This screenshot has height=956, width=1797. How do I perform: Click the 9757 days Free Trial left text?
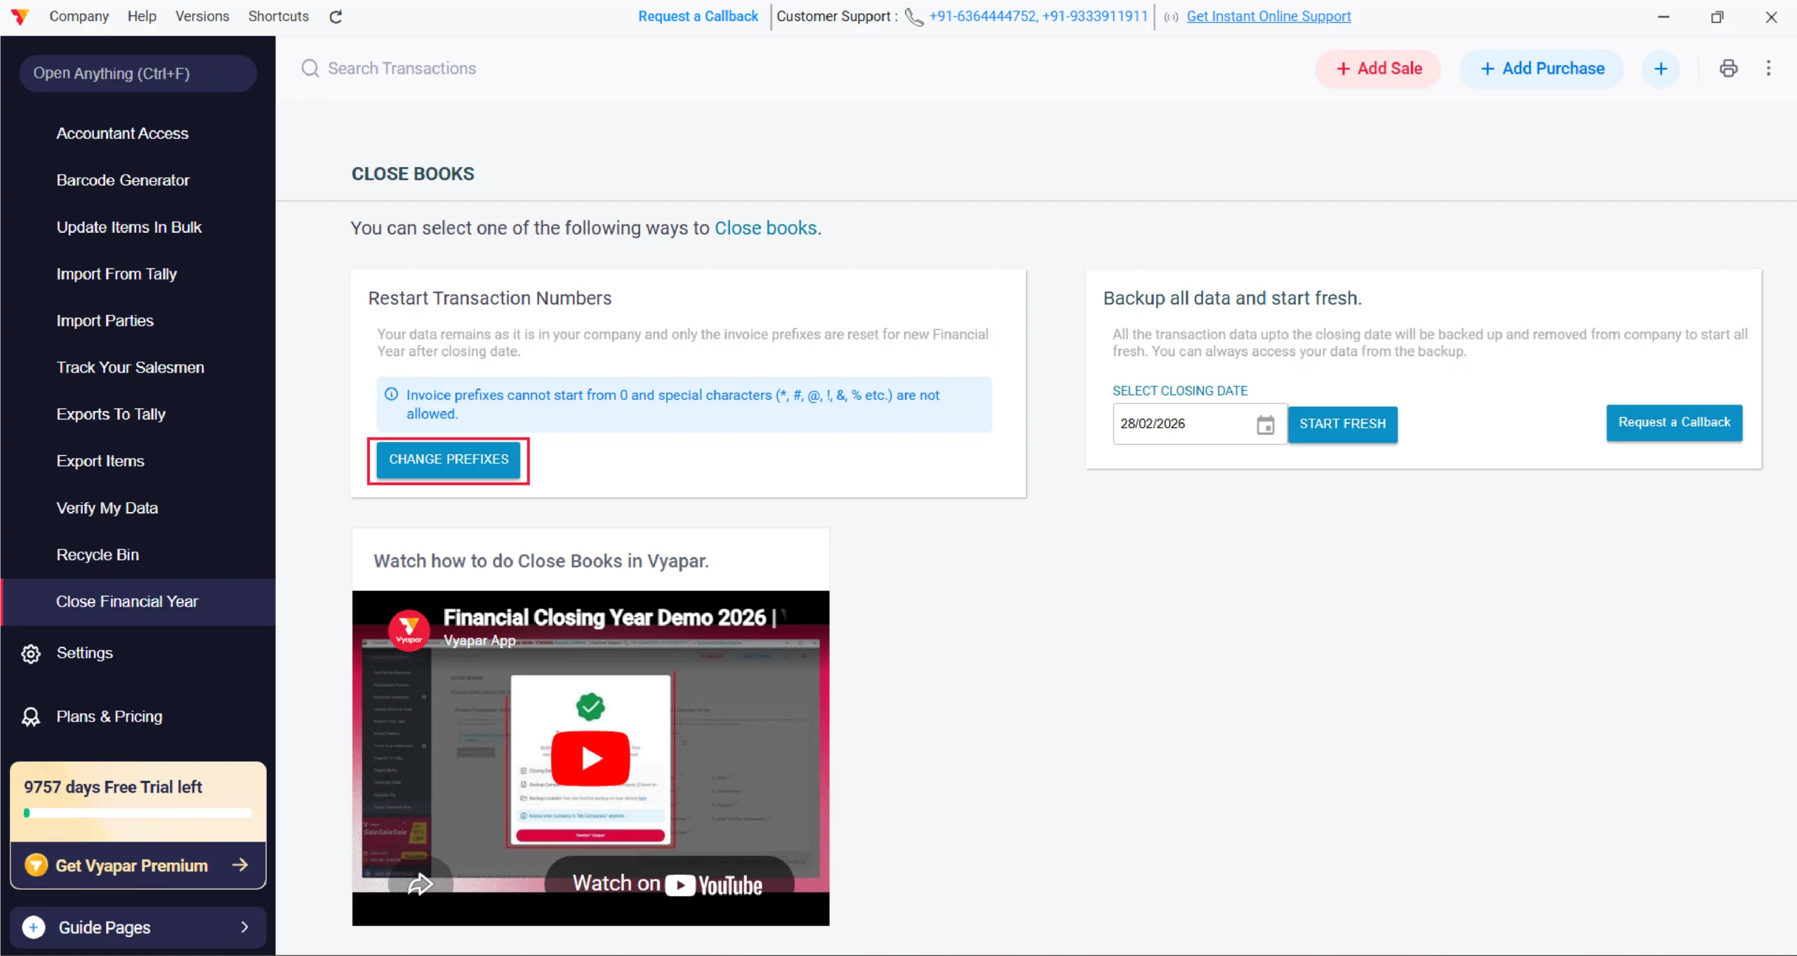point(113,787)
